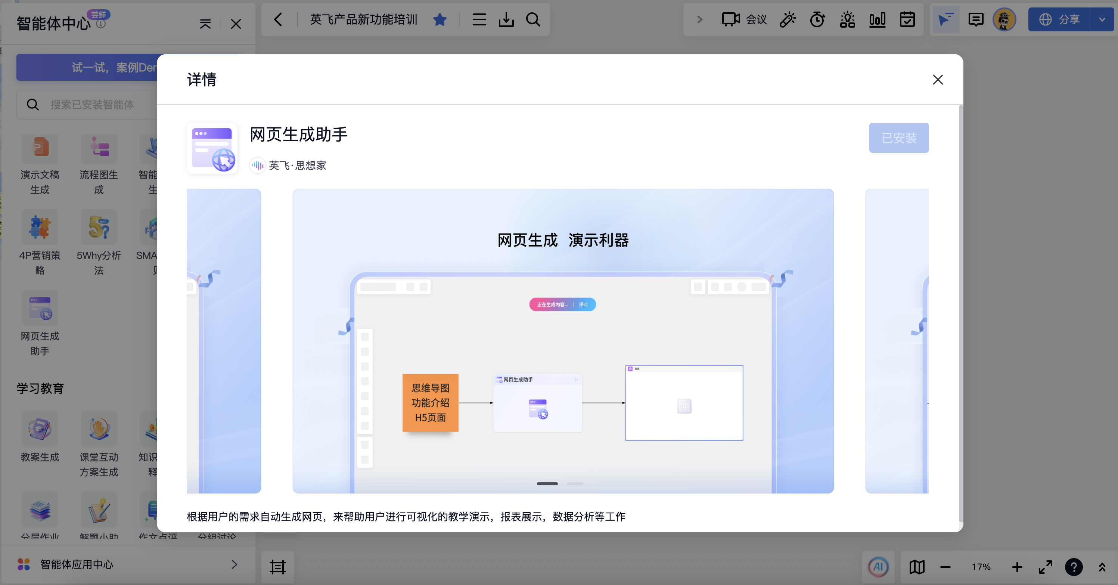Screen dimensions: 1118x585
Task: Open the comments icon
Action: (x=976, y=19)
